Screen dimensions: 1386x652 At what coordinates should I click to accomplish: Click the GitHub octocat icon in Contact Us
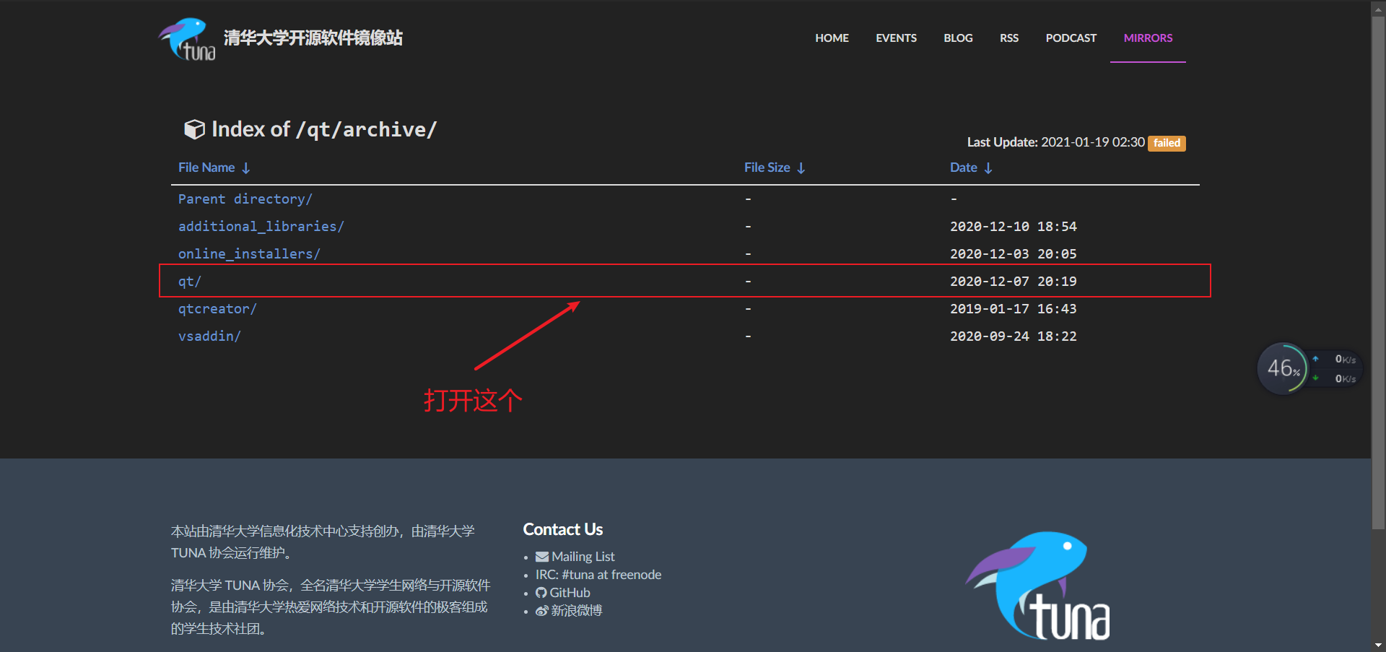(541, 592)
